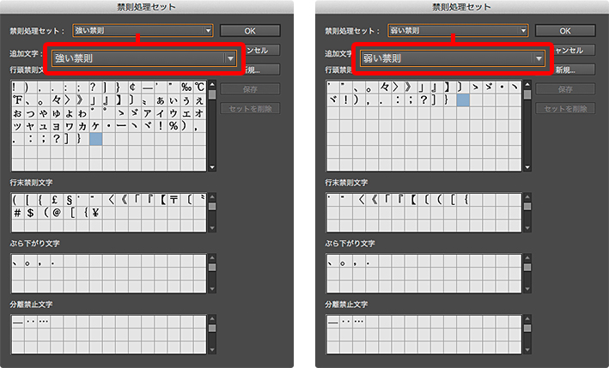The width and height of the screenshot is (609, 368).
Task: Select the ¥ character in 強い禁則 行末禁則文字 grid
Action: point(96,213)
